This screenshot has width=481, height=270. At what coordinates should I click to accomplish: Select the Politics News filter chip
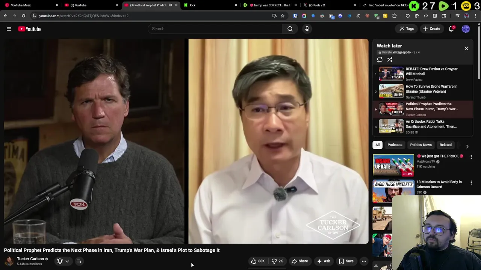click(421, 145)
